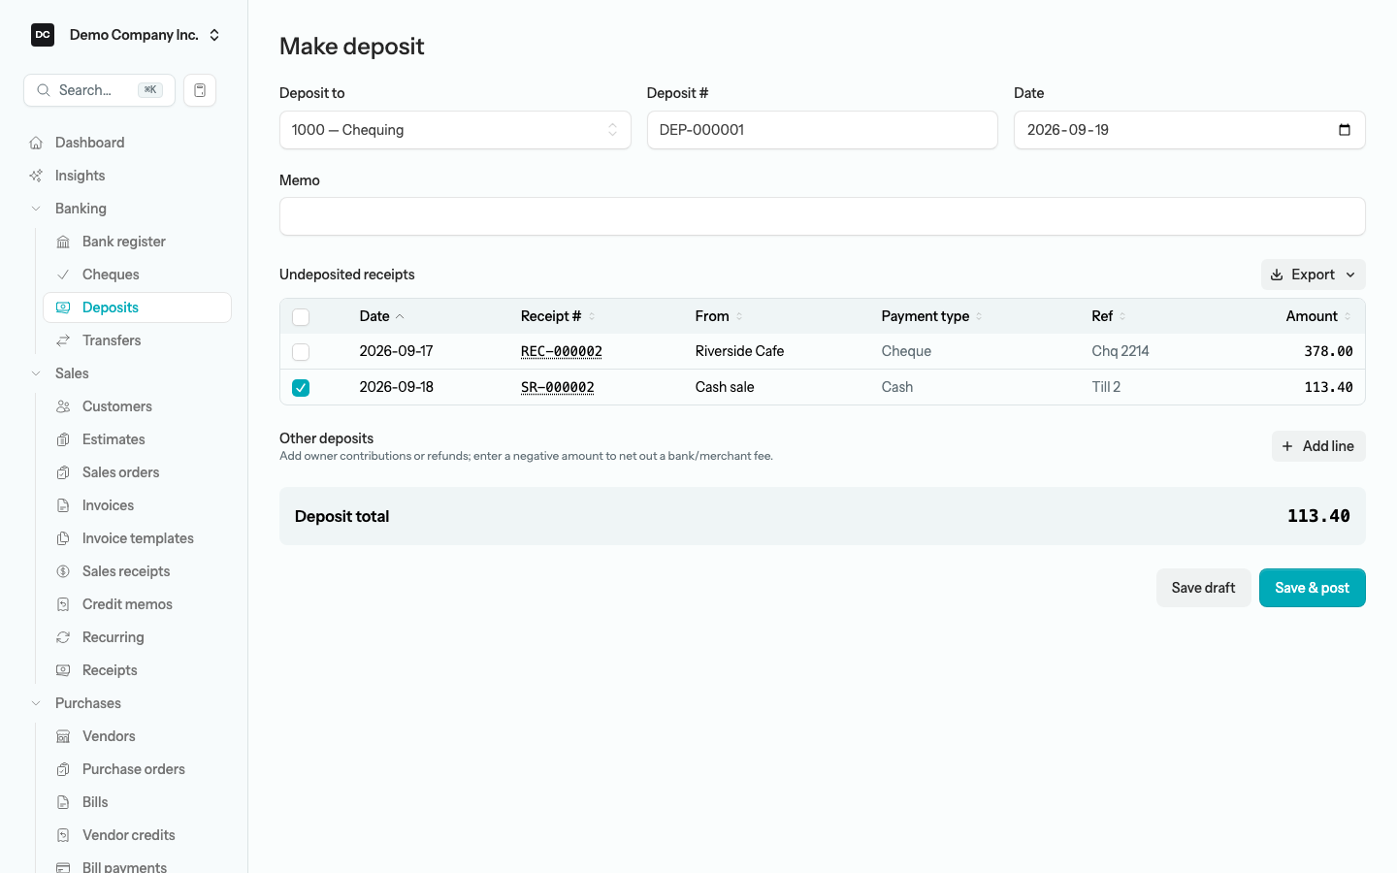
Task: Click the Bills document icon
Action: click(63, 802)
